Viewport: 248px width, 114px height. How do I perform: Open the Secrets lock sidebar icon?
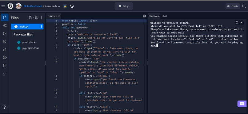tap(5, 49)
